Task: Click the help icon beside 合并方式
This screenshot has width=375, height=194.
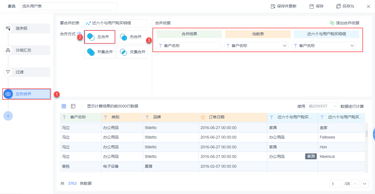Action: click(79, 34)
